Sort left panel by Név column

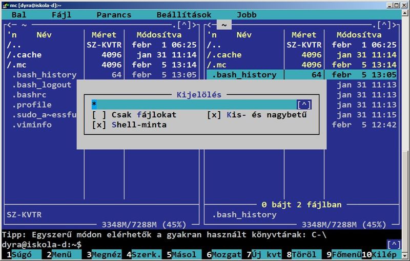pos(44,35)
